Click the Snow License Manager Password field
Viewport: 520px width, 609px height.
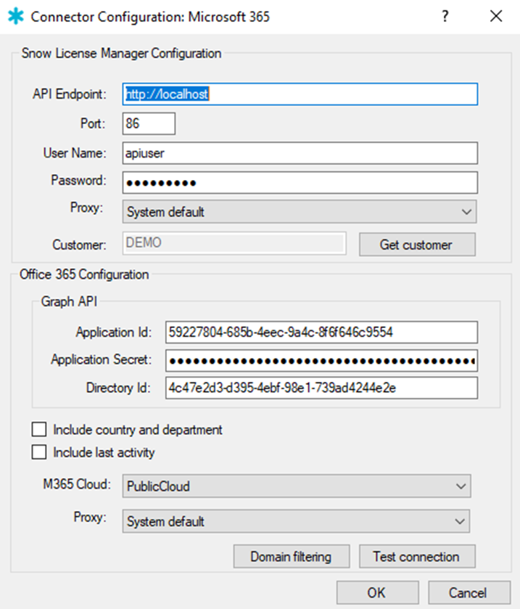[x=300, y=182]
